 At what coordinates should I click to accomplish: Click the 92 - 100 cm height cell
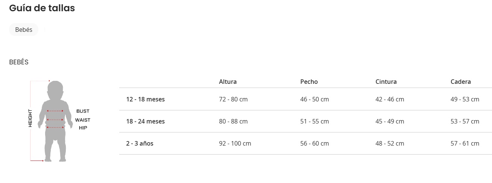coord(235,143)
